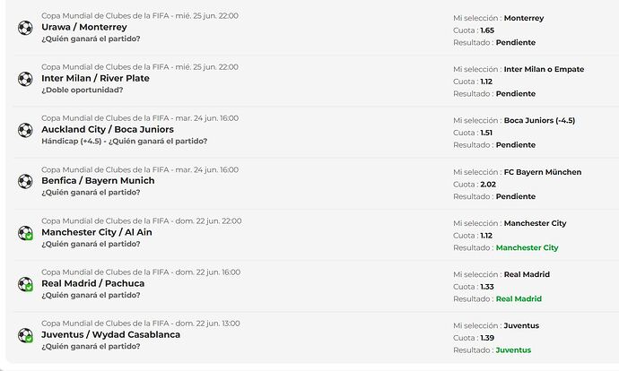Click the green Manchester City result text
619x371 pixels.
point(527,247)
